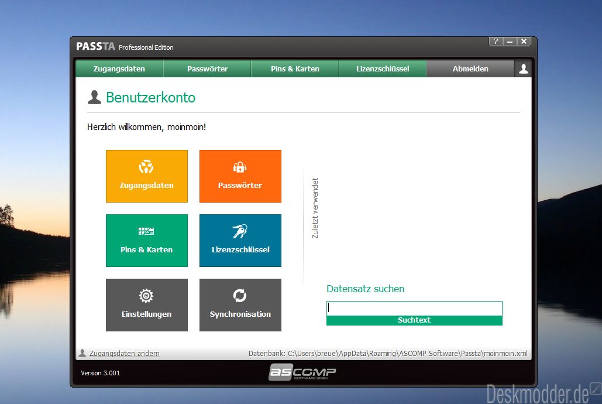602x404 pixels.
Task: Click the Abmelden tab to log out
Action: 470,69
